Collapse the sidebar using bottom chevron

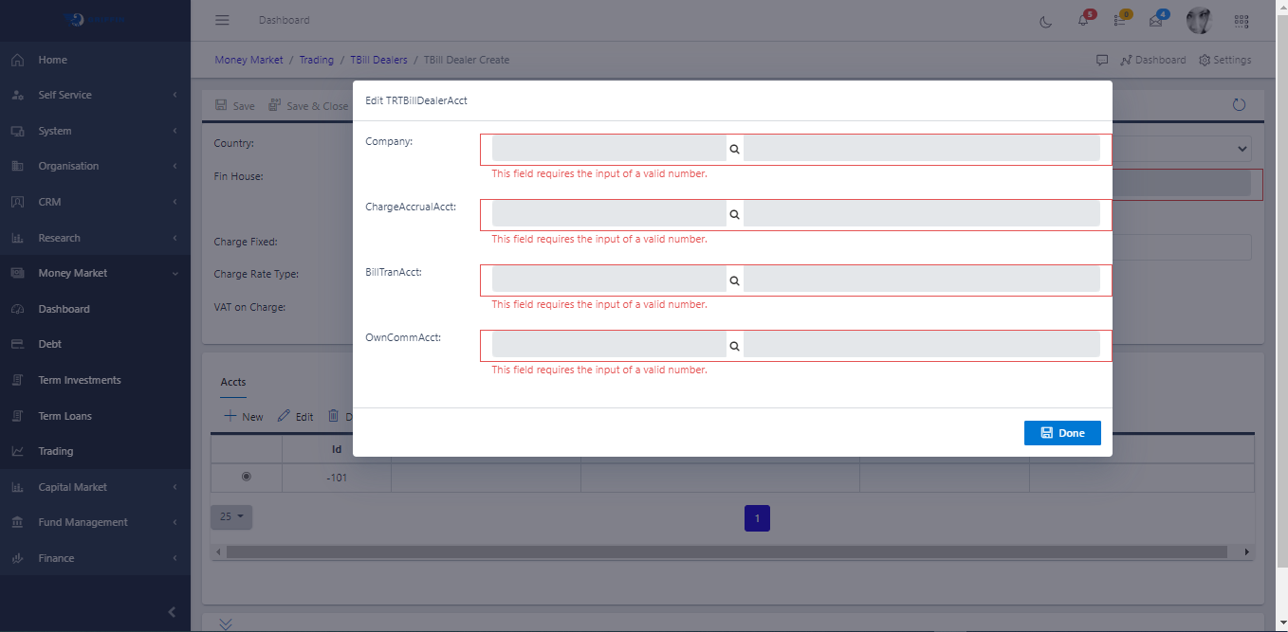[x=172, y=612]
